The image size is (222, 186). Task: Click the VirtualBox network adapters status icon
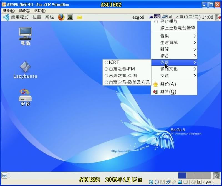(x=168, y=182)
